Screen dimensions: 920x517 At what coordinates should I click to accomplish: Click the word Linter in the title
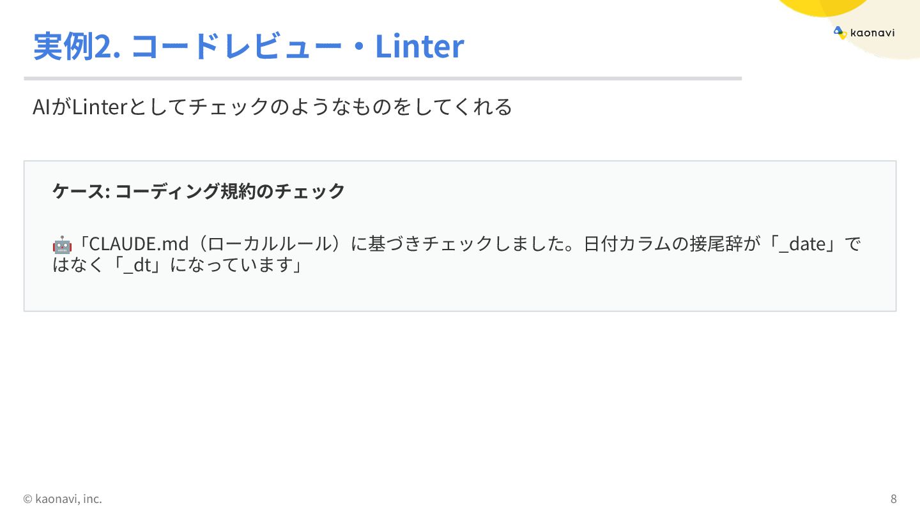419,46
